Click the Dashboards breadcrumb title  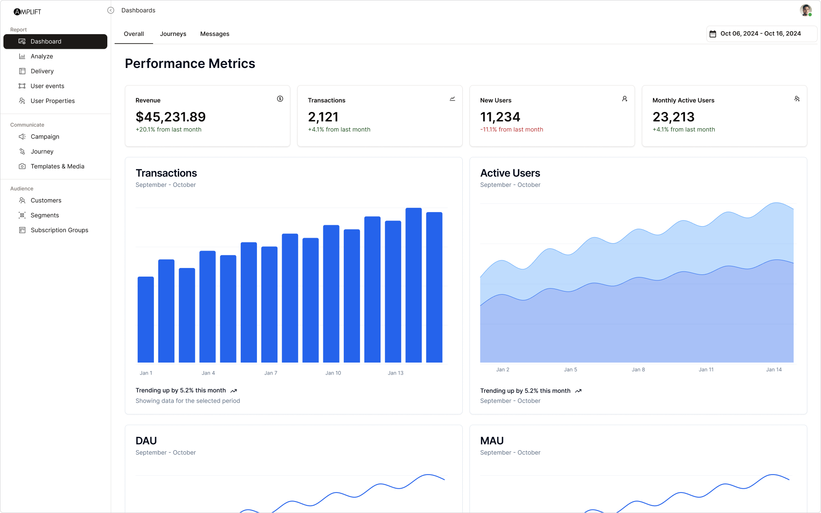point(138,10)
